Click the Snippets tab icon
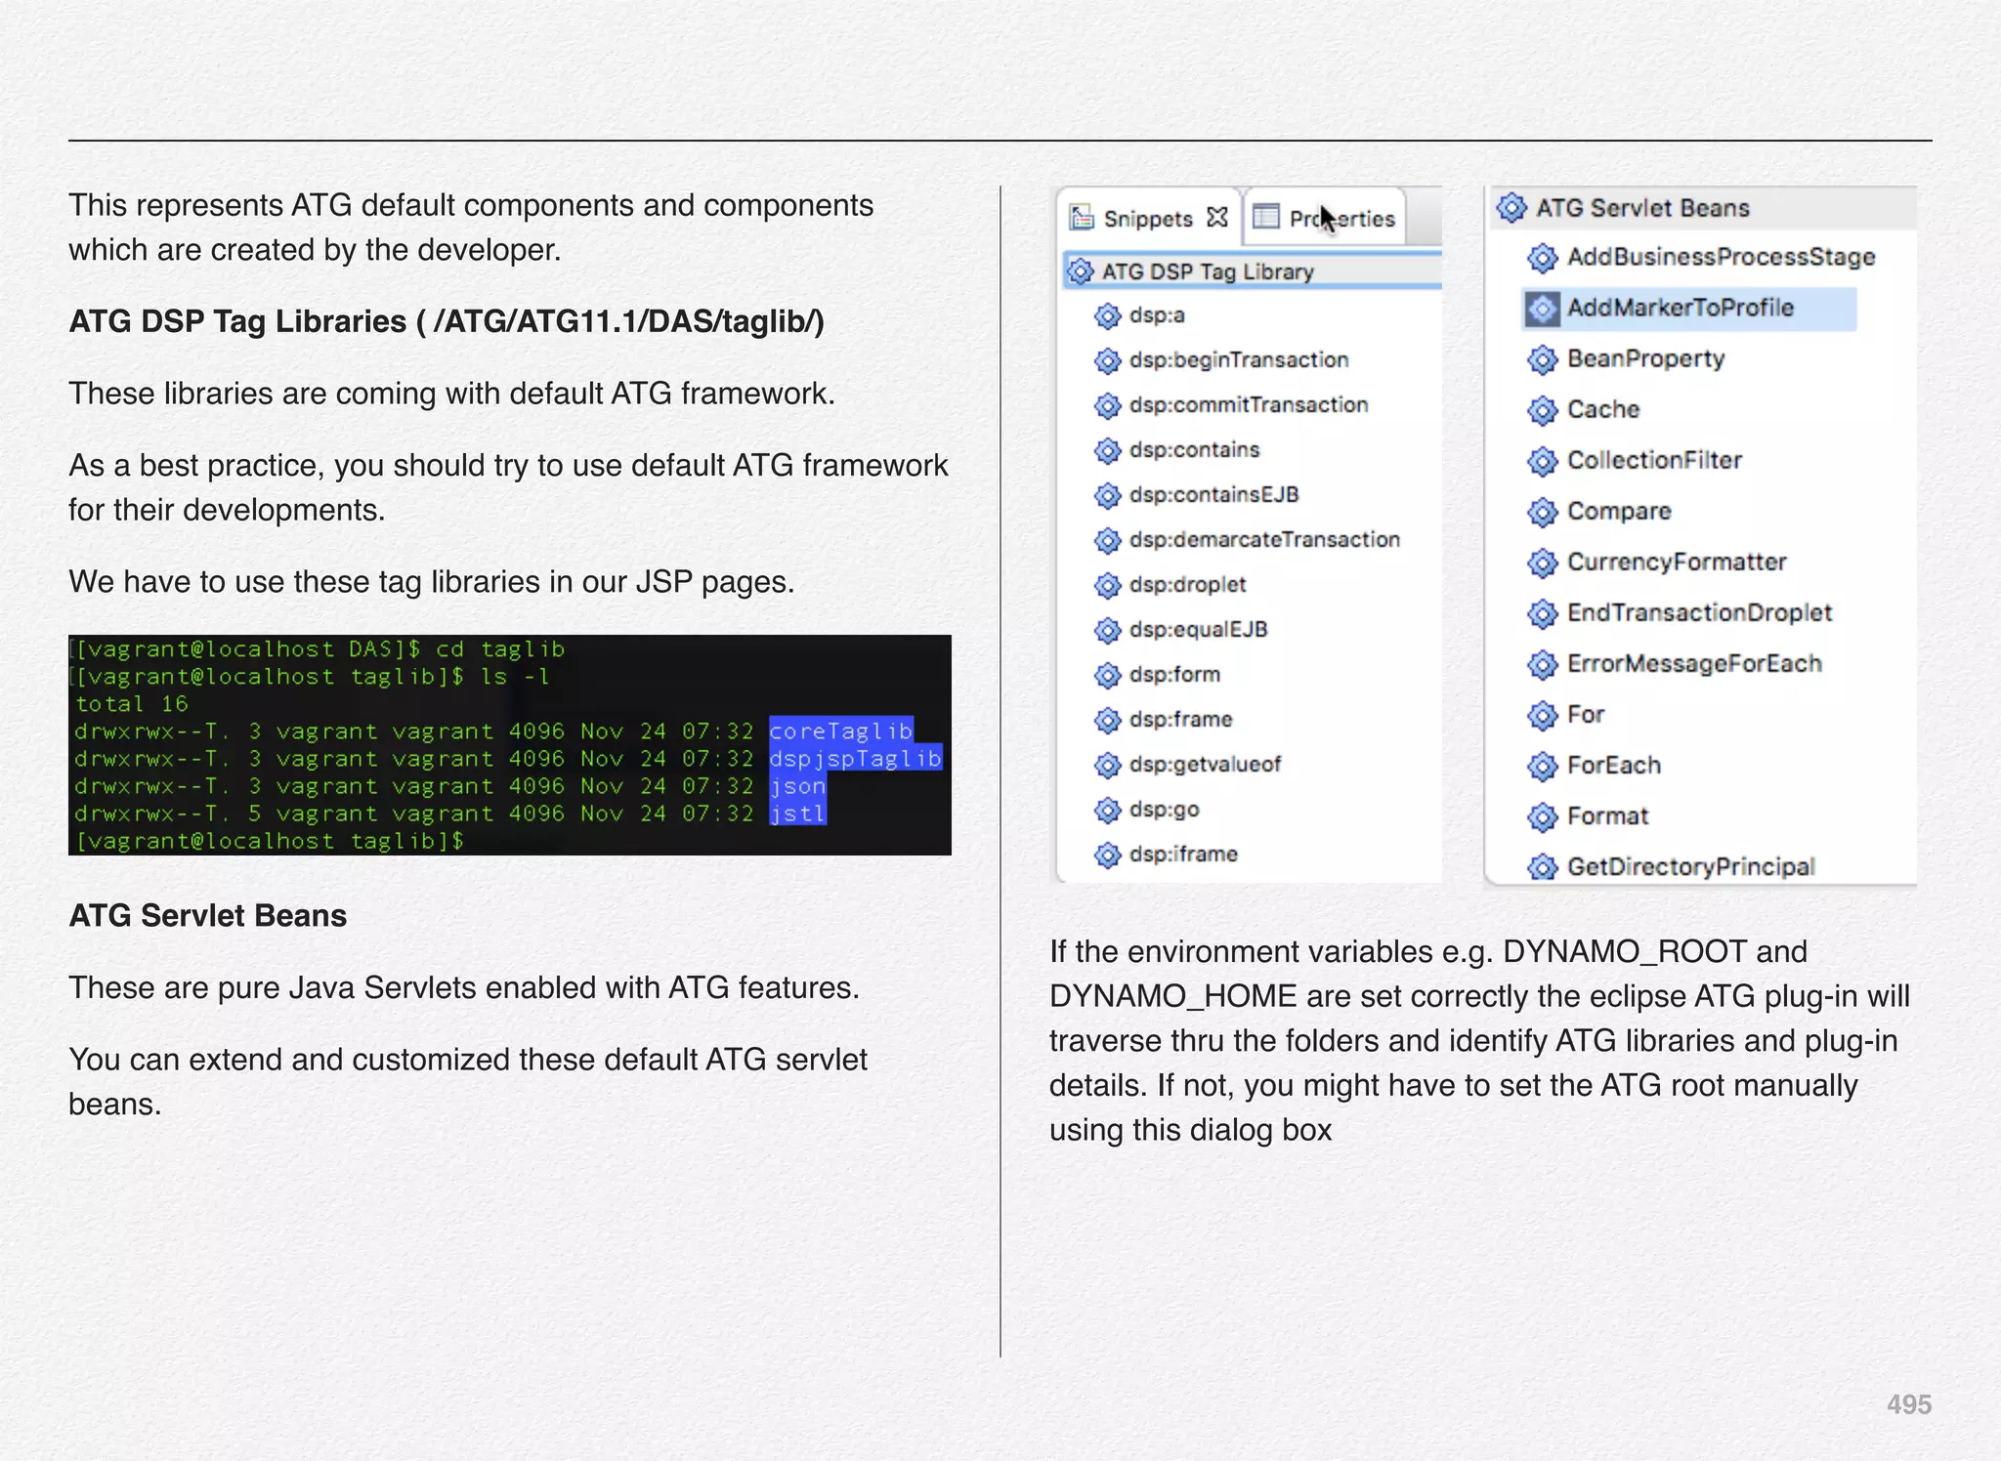Screen dimensions: 2001x1461 click(x=1082, y=217)
